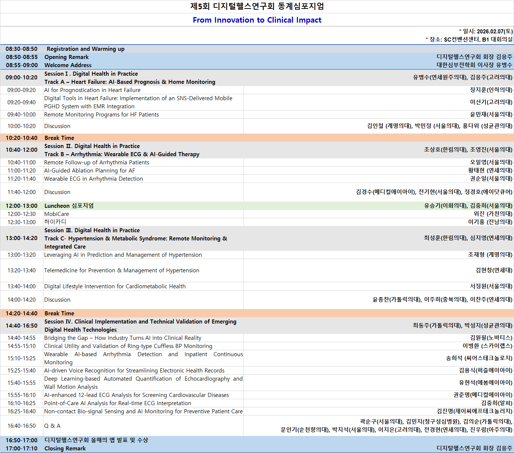
Task: Click the 'From Innovation to Clinical Impact' subtitle
Action: 257,20
